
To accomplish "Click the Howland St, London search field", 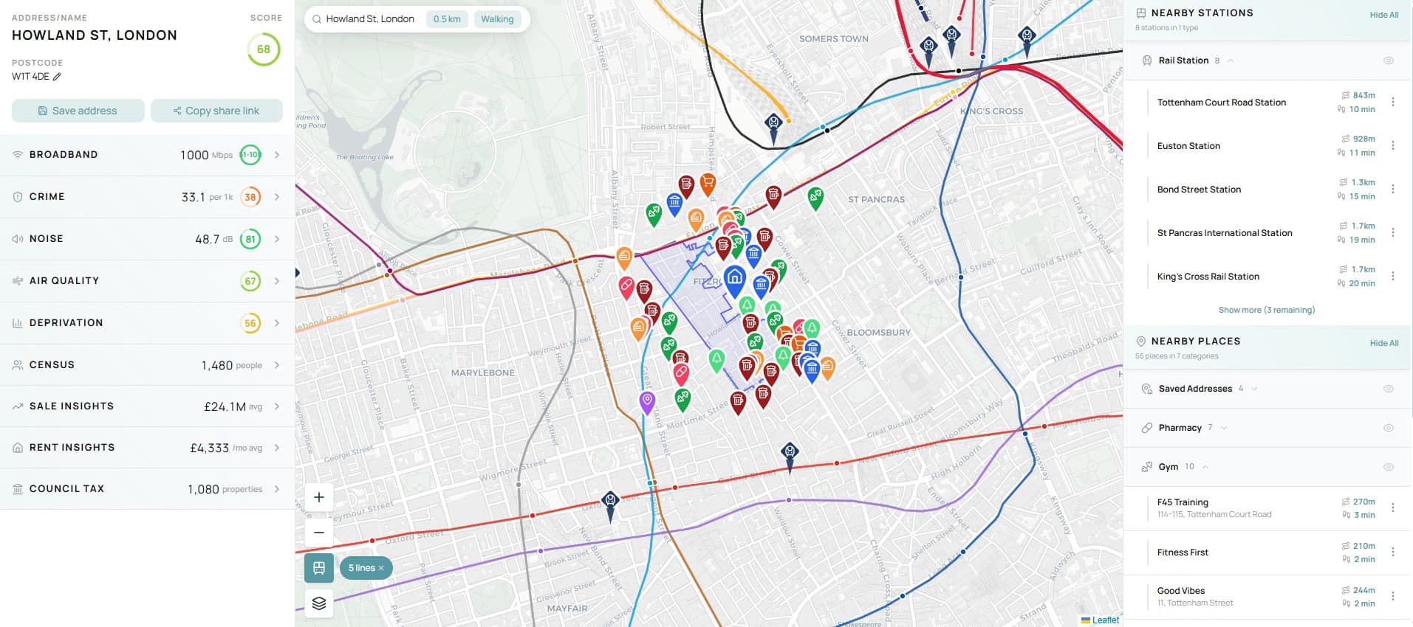I will pos(369,19).
